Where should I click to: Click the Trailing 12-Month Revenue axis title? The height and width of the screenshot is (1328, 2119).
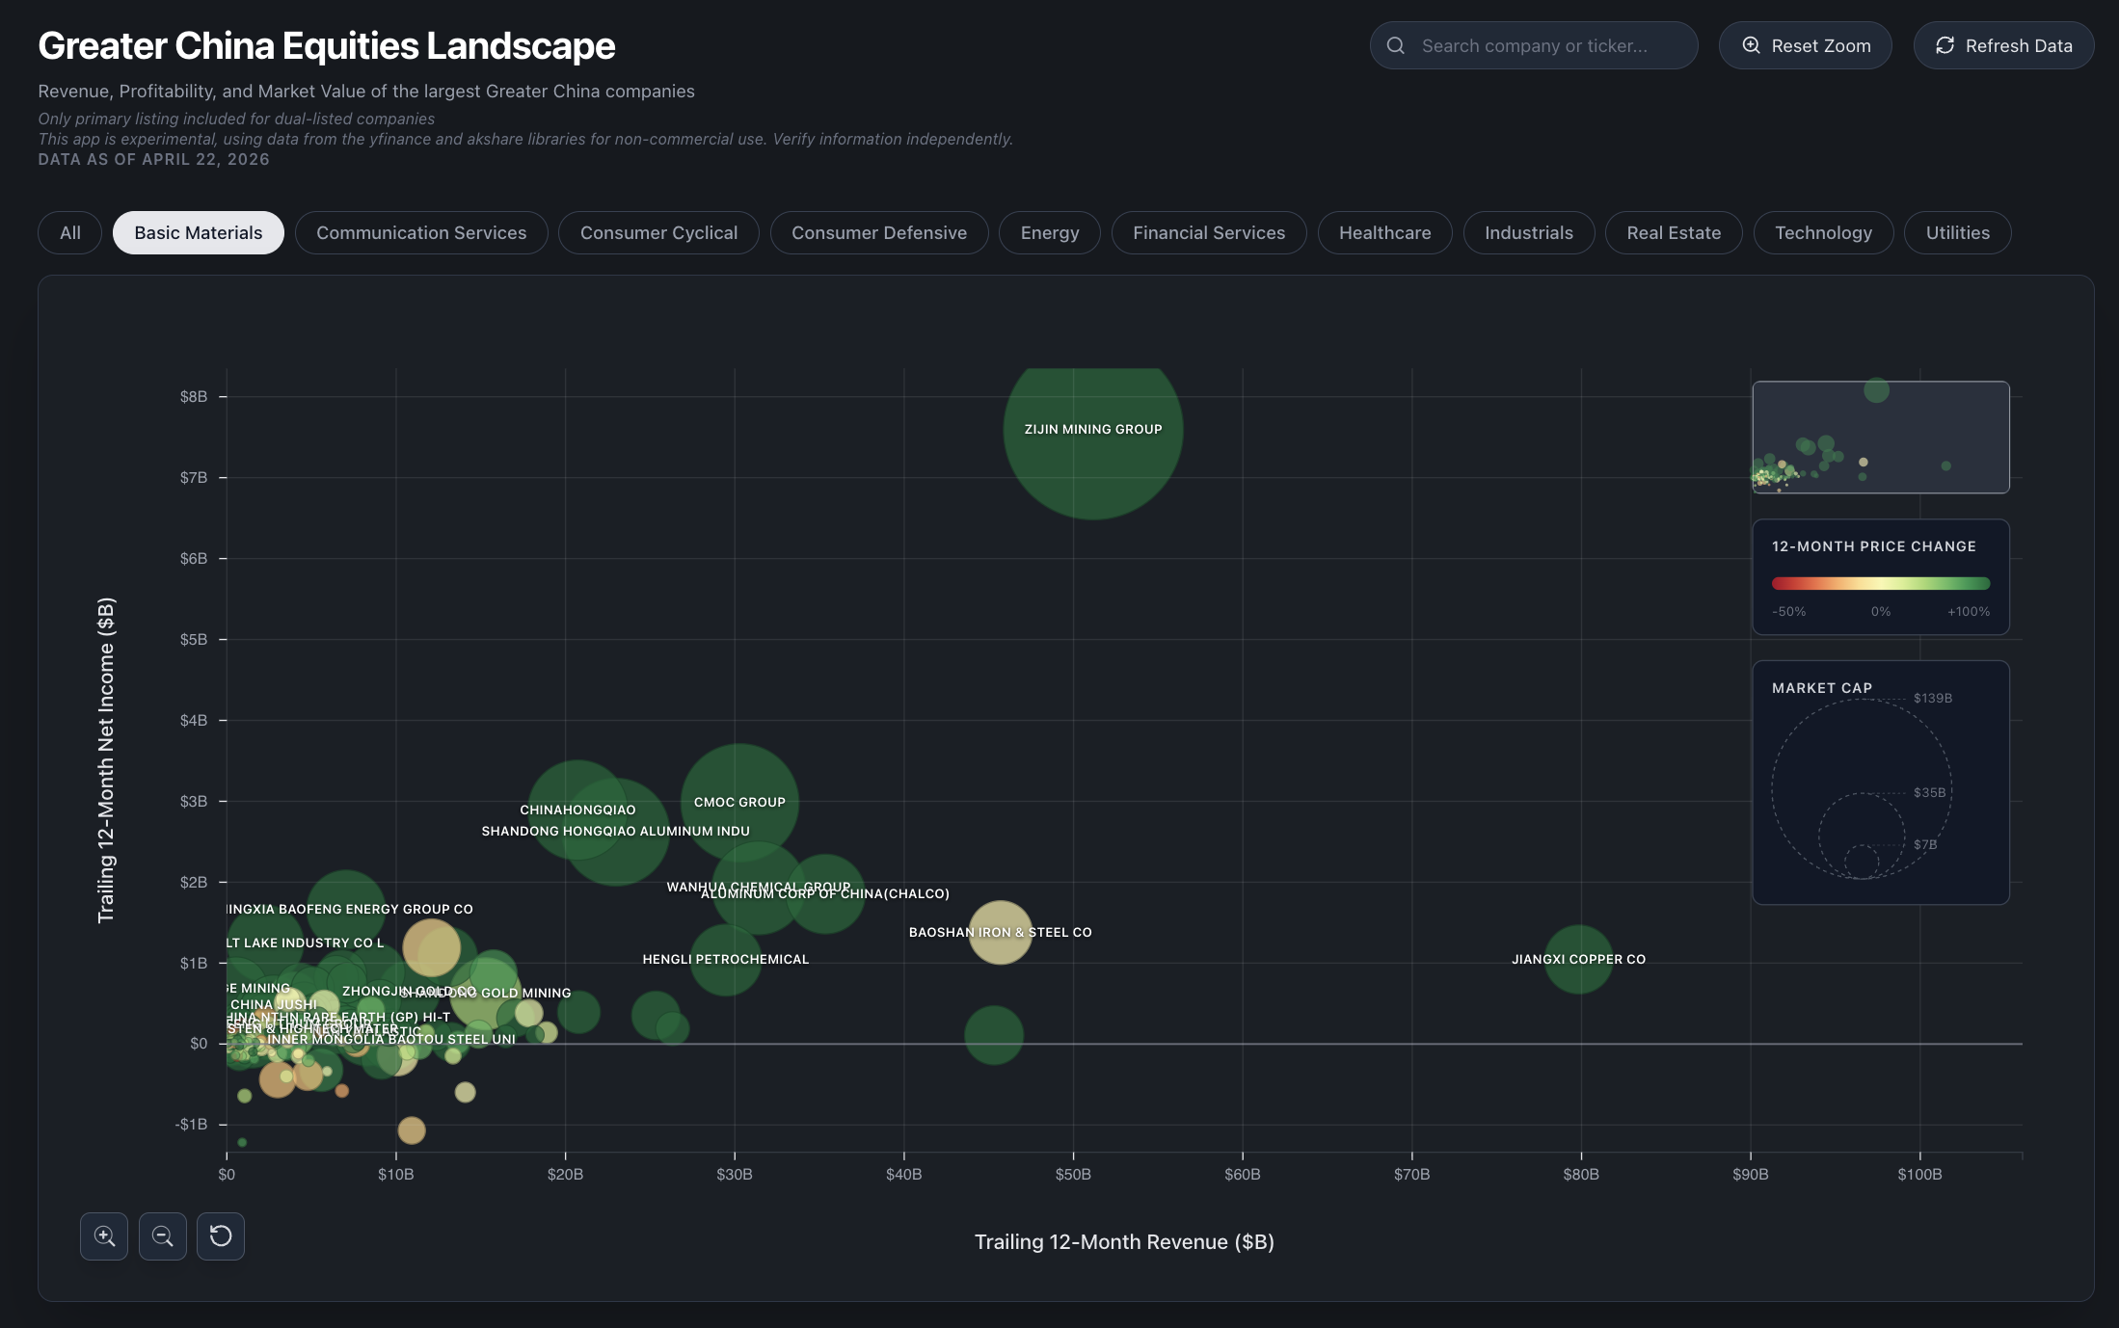click(x=1124, y=1241)
